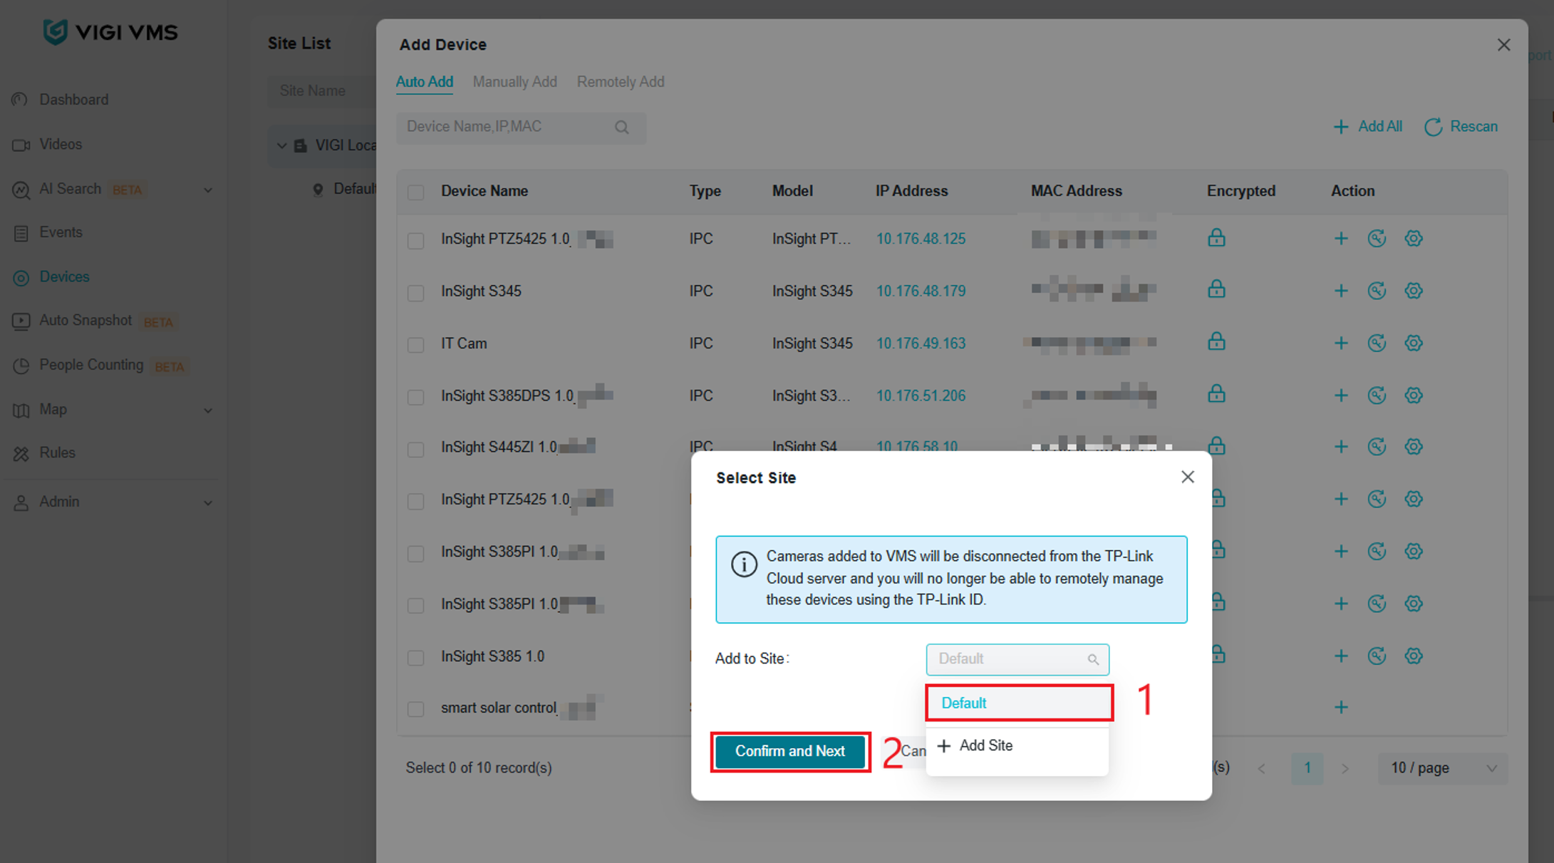The image size is (1554, 863).
Task: Choose Add Site in the dropdown list
Action: 1017,746
